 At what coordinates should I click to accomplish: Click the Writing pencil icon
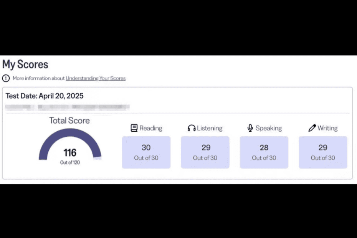(312, 128)
